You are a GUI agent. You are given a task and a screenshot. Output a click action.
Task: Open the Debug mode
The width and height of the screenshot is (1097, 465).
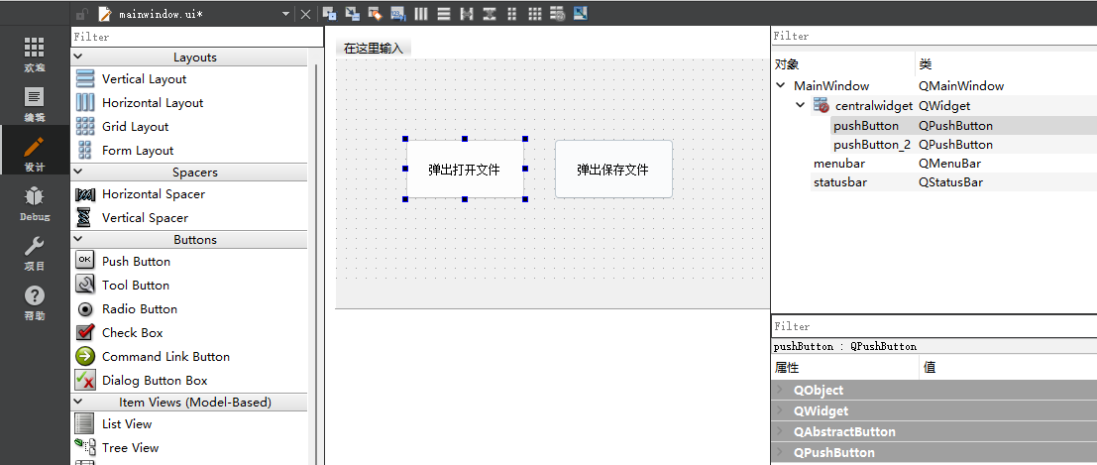pyautogui.click(x=35, y=203)
